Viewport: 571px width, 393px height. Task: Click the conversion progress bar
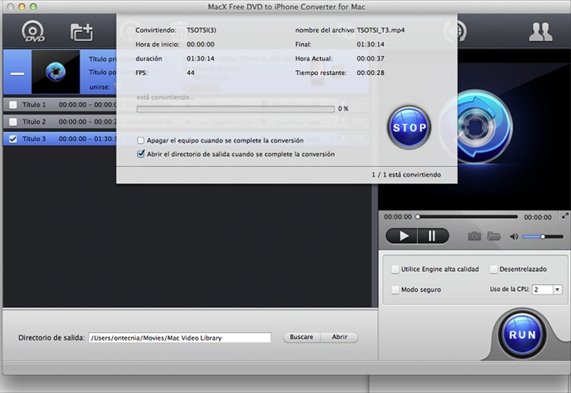click(235, 109)
